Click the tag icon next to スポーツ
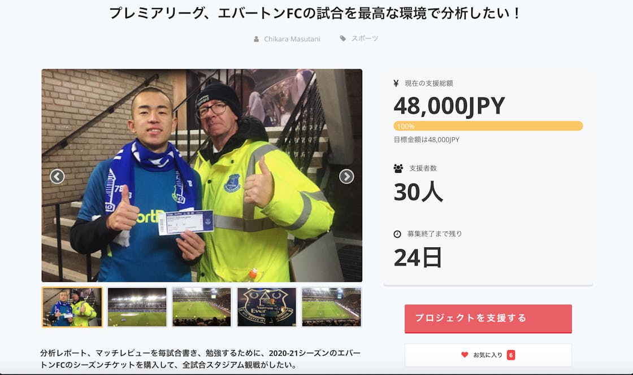 point(342,38)
